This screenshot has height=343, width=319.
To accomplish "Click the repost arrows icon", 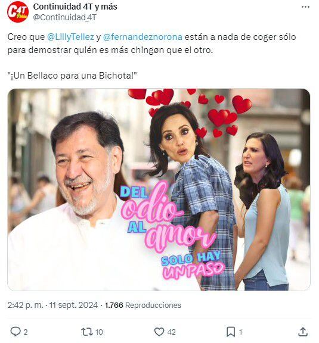I will 87,332.
